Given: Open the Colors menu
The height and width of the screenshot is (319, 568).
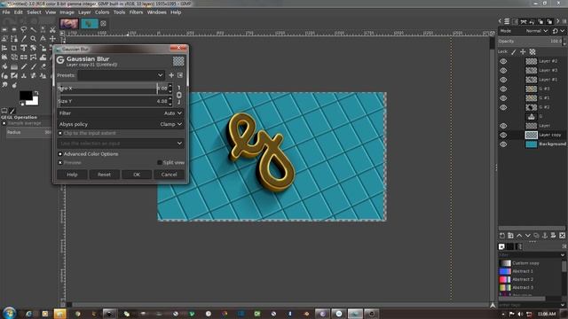Looking at the screenshot, I should tap(102, 12).
